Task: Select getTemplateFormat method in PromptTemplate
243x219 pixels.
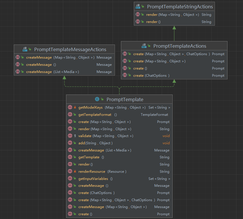Action: coord(119,115)
